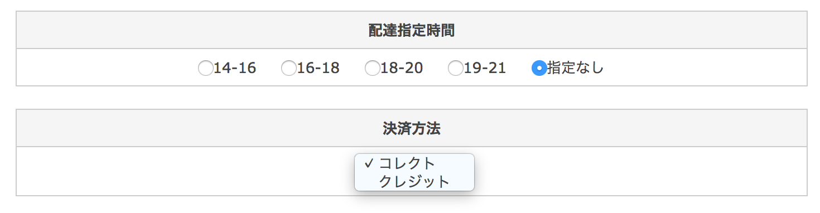This screenshot has width=820, height=213.
Task: Click the empty circle icon before 14-16
Action: click(x=205, y=69)
